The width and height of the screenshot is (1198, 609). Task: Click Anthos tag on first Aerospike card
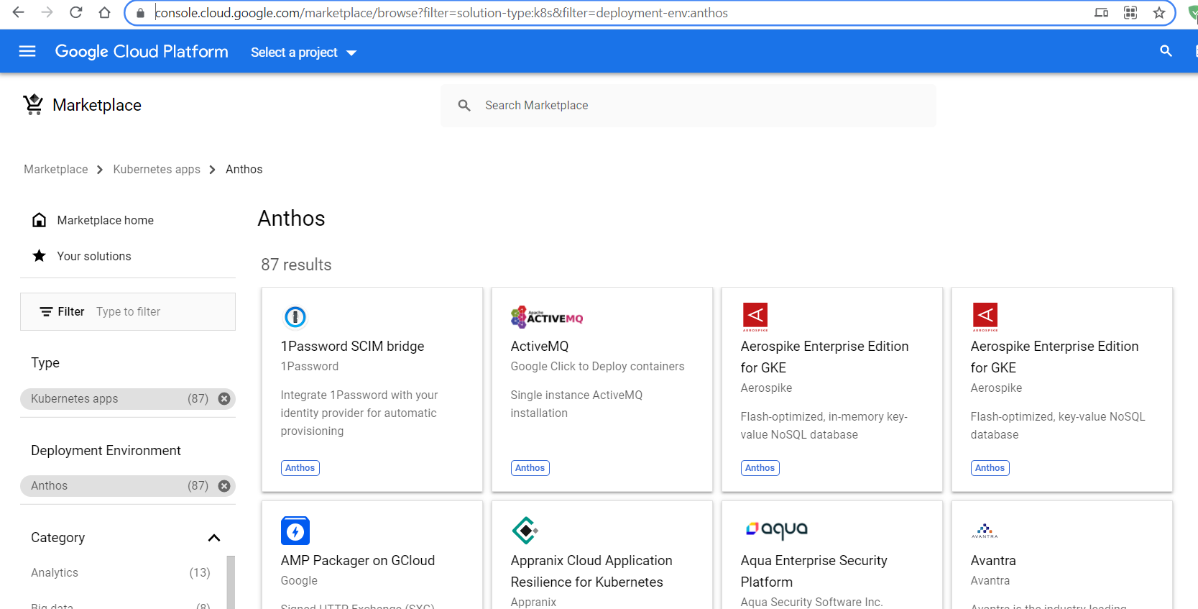click(x=760, y=468)
